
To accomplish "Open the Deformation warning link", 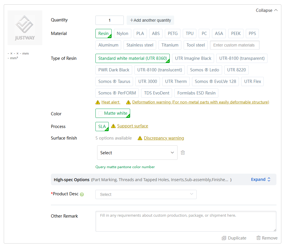I will point(201,102).
